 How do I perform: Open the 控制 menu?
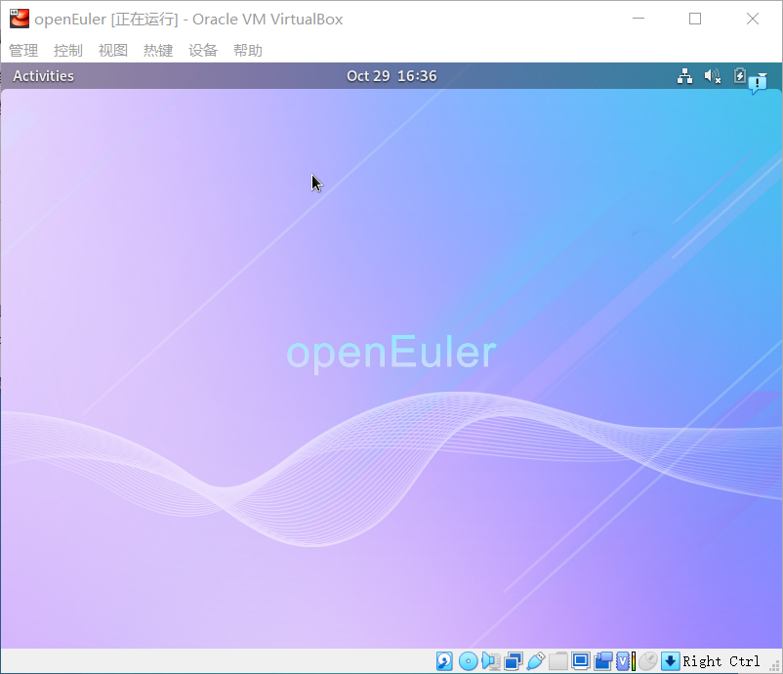click(68, 51)
